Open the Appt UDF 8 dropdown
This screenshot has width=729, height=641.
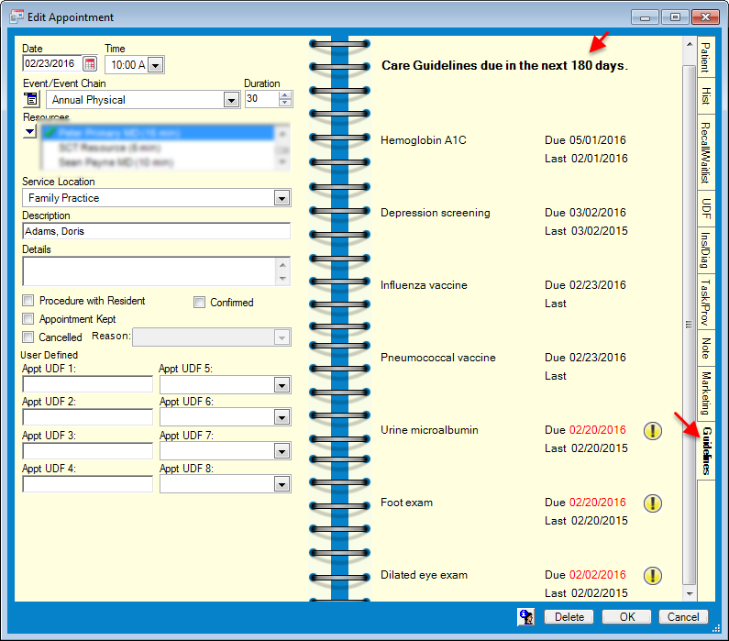click(x=282, y=485)
